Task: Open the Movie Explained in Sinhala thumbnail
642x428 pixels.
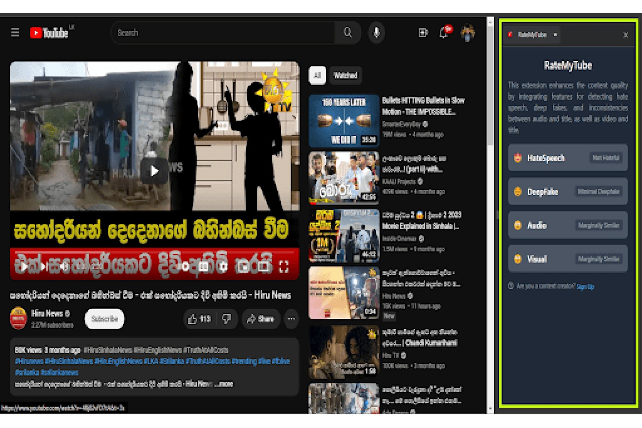Action: click(344, 236)
